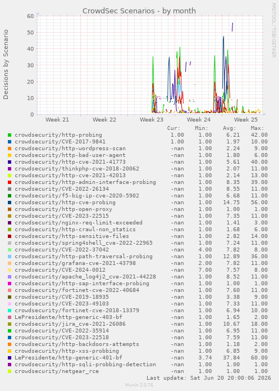Click the http-wordpress-scan orange legend swatch
Image resolution: width=279 pixels, height=391 pixels.
[10, 149]
